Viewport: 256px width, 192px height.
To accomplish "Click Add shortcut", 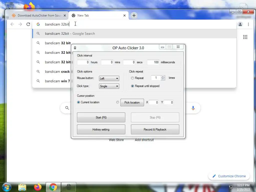I will 144,140.
